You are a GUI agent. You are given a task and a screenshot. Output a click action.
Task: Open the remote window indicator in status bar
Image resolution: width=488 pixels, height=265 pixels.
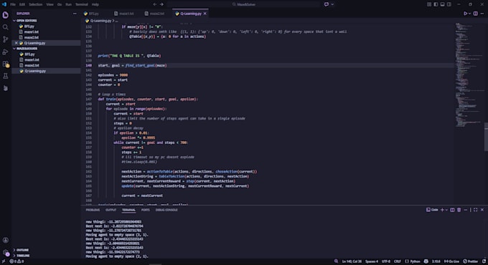(x=4, y=261)
